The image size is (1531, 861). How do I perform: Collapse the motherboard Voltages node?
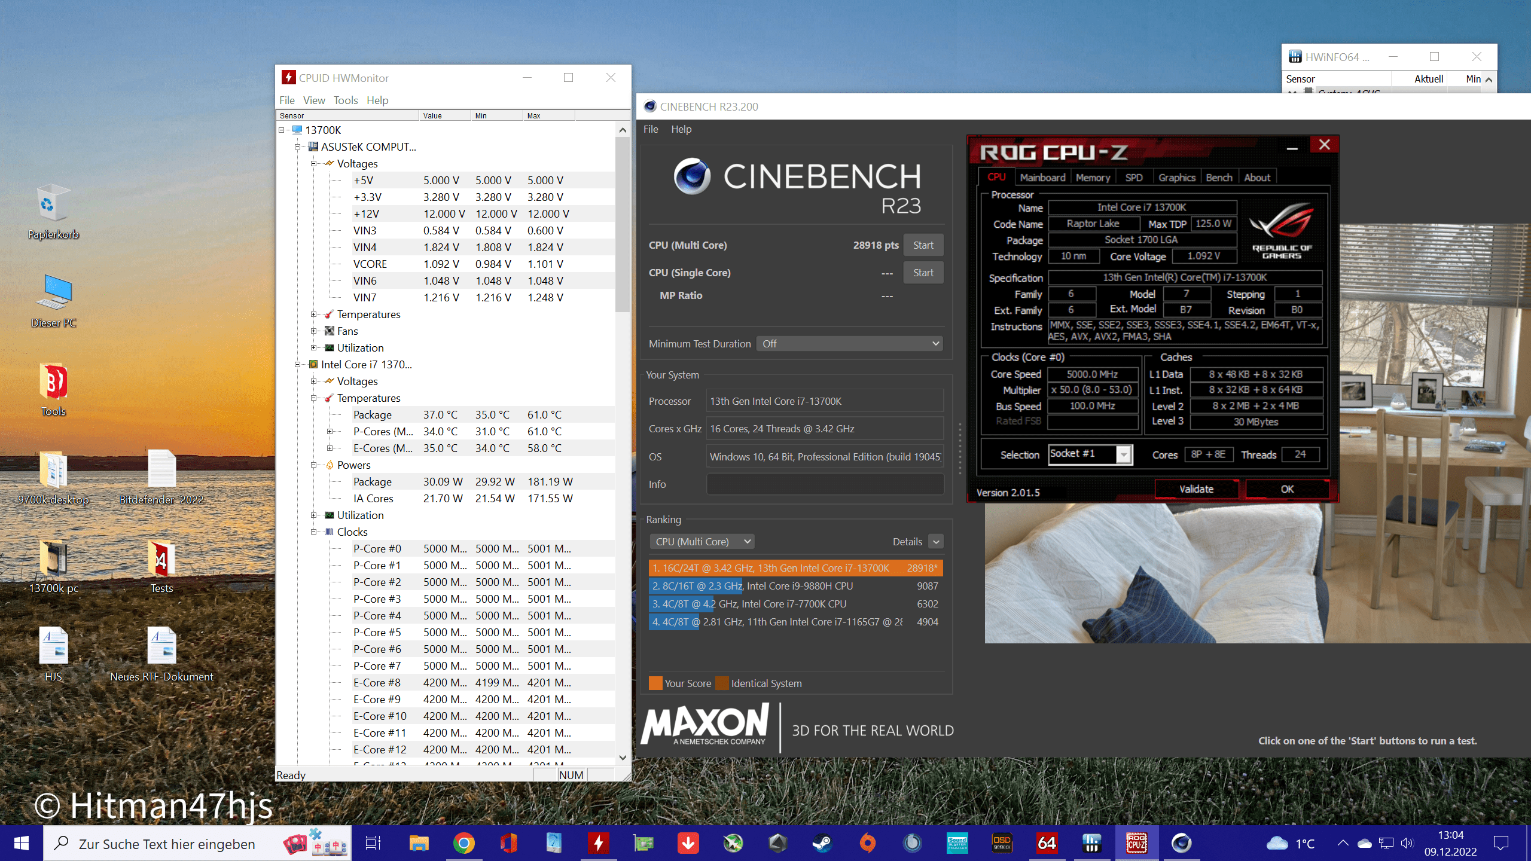314,163
